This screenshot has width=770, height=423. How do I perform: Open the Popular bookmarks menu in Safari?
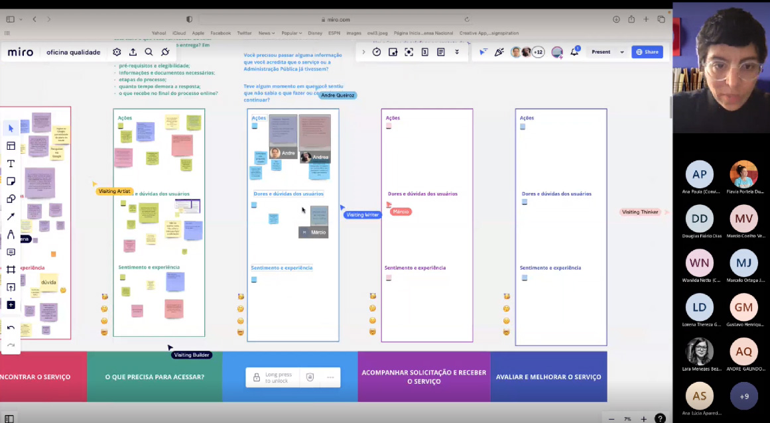tap(290, 33)
